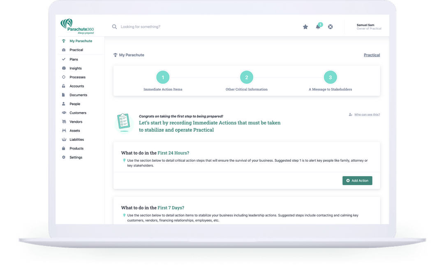Click the Liabilities sidebar icon
This screenshot has width=444, height=266.
tap(64, 139)
